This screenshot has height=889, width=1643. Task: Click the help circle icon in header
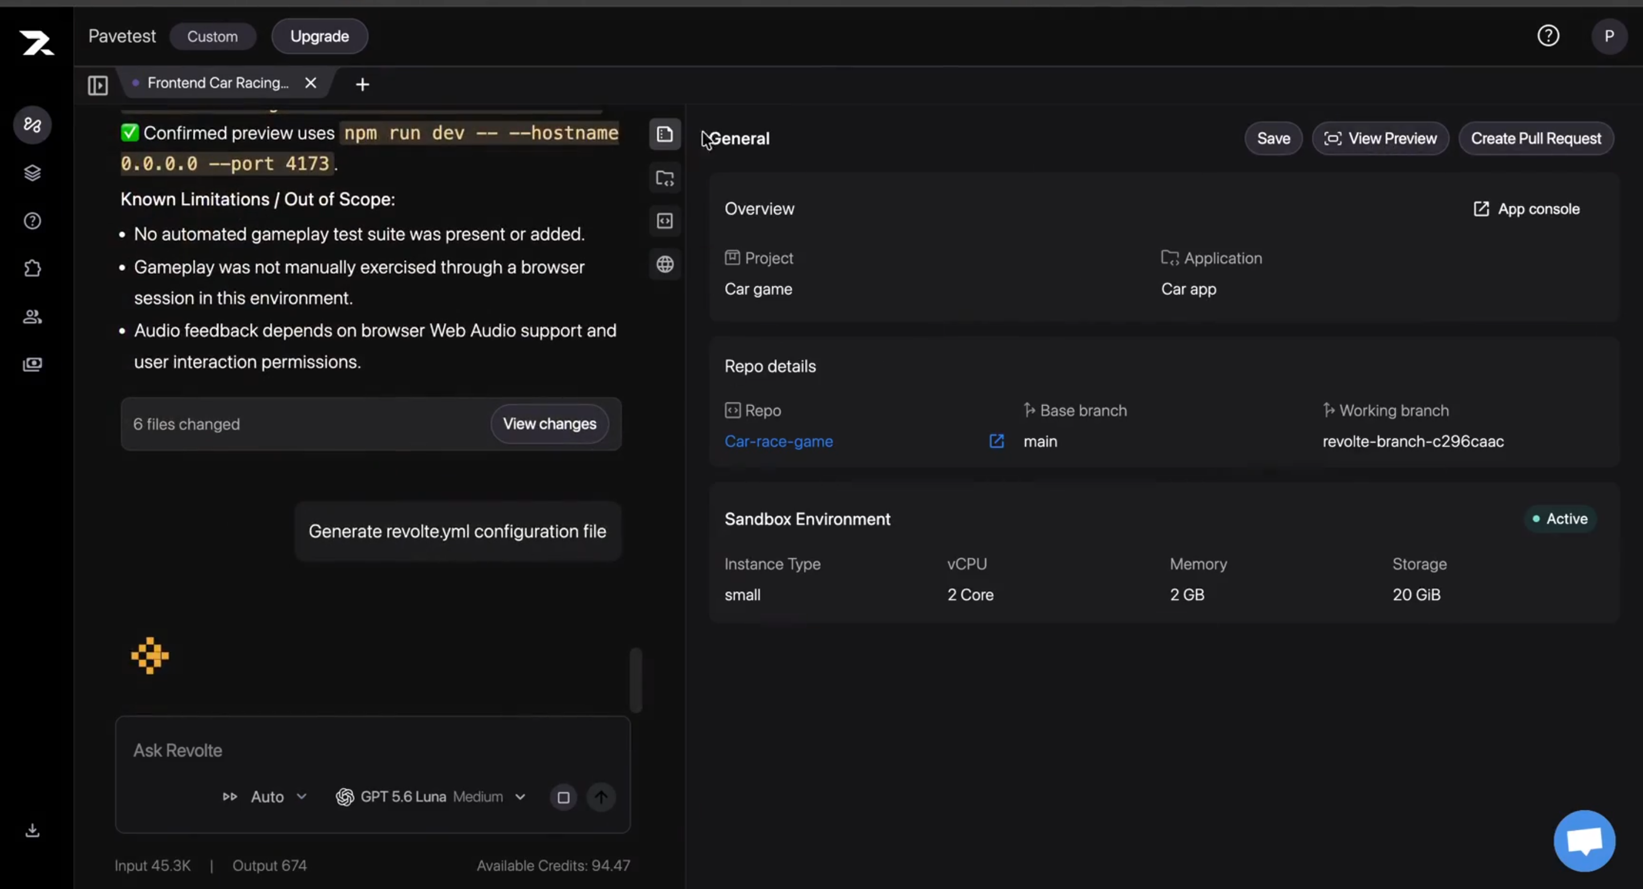(1548, 36)
